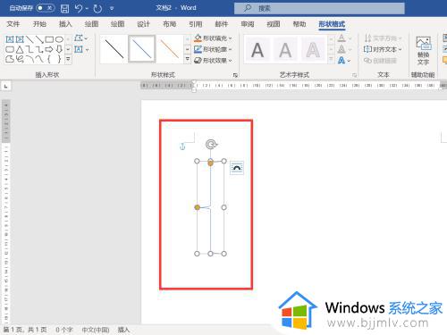Screen dimensions: 447x335
Task: Switch to the 插入 tab
Action: [x=65, y=24]
